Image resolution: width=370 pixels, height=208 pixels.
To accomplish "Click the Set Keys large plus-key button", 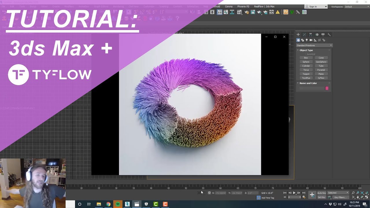I will [x=312, y=195].
